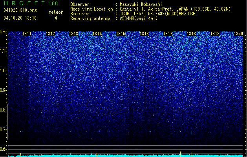Click the yellow echo tick under 1318

[x=192, y=154]
